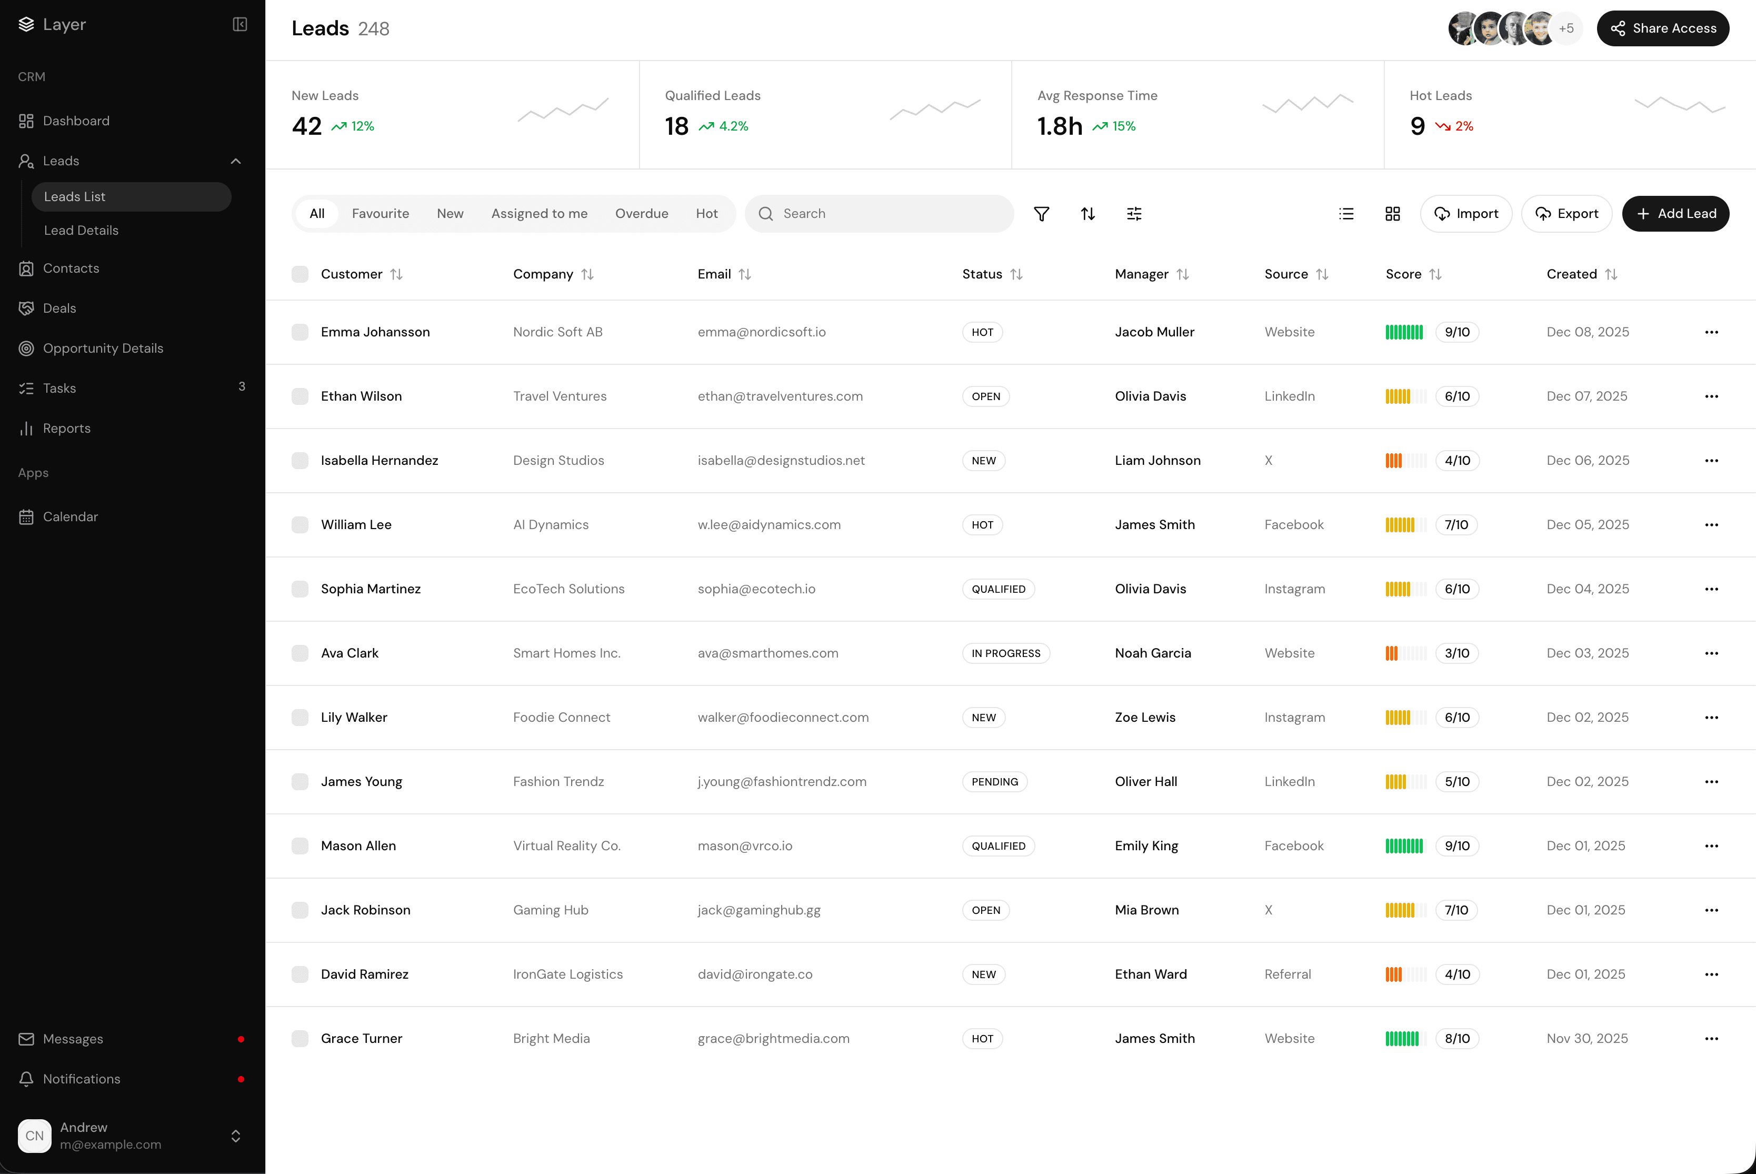Click the Share Access button
The width and height of the screenshot is (1756, 1174).
(x=1662, y=28)
